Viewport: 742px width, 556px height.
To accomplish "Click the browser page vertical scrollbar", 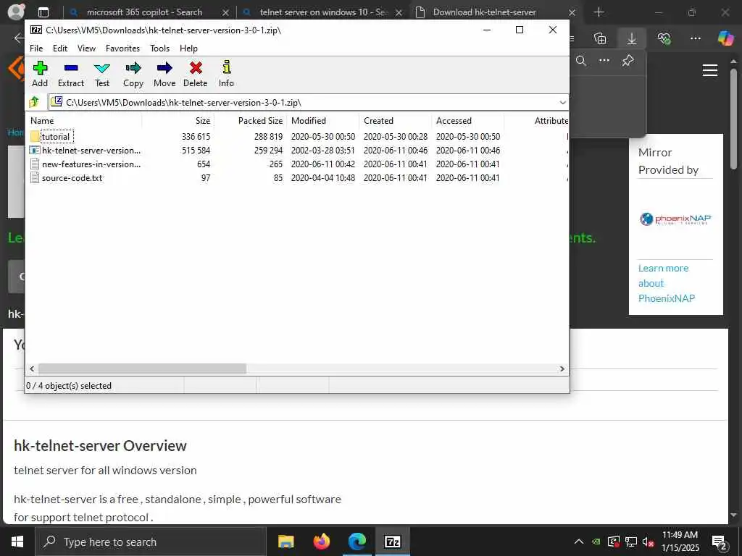I will 733,119.
